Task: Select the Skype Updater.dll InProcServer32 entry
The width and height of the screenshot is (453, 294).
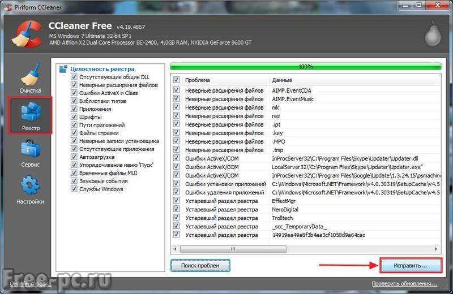Action: [345, 158]
